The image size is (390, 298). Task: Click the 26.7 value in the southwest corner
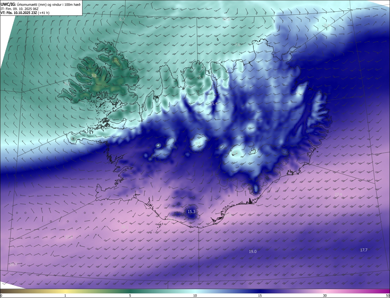click(13, 264)
